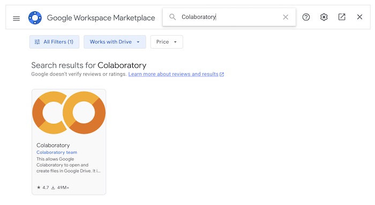
Task: Click the Price dropdown arrow
Action: [x=175, y=42]
